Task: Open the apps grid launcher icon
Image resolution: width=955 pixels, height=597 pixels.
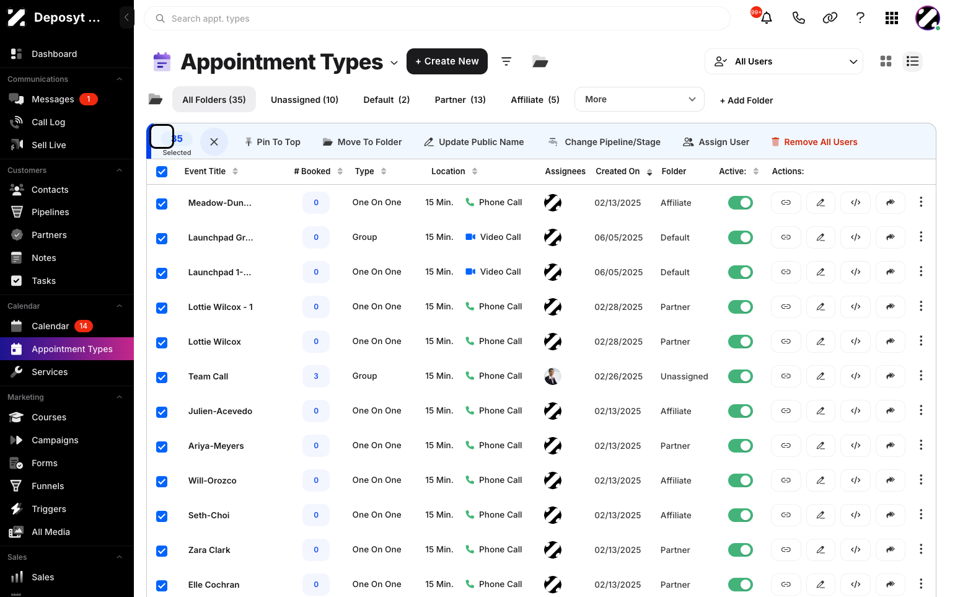Action: (x=892, y=18)
